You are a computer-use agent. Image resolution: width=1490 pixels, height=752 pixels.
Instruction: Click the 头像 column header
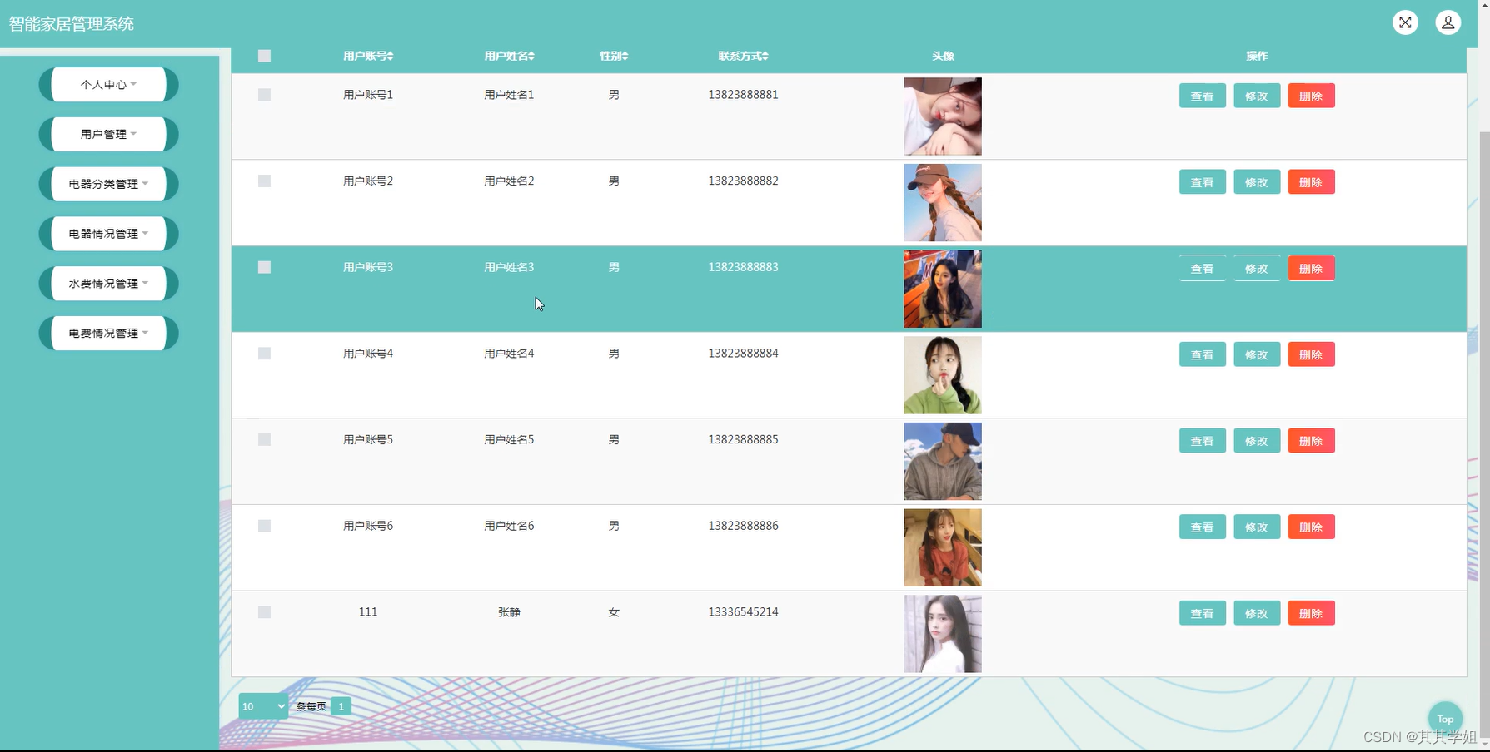(x=943, y=56)
